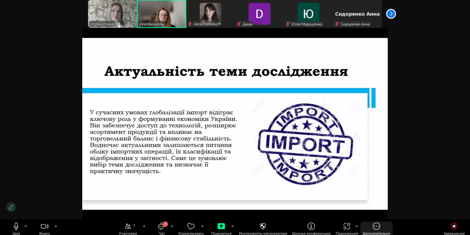The width and height of the screenshot is (470, 235).
Task: Open the Чат chat panel
Action: 162,227
